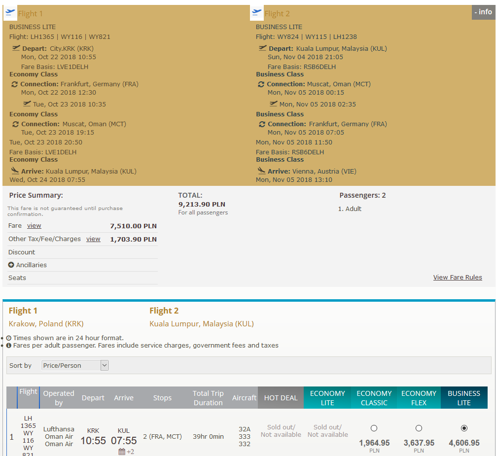Screen dimensions: 496x456
Task: Switch to the Flight 2 Kuala Lumpur tab
Action: 202,317
